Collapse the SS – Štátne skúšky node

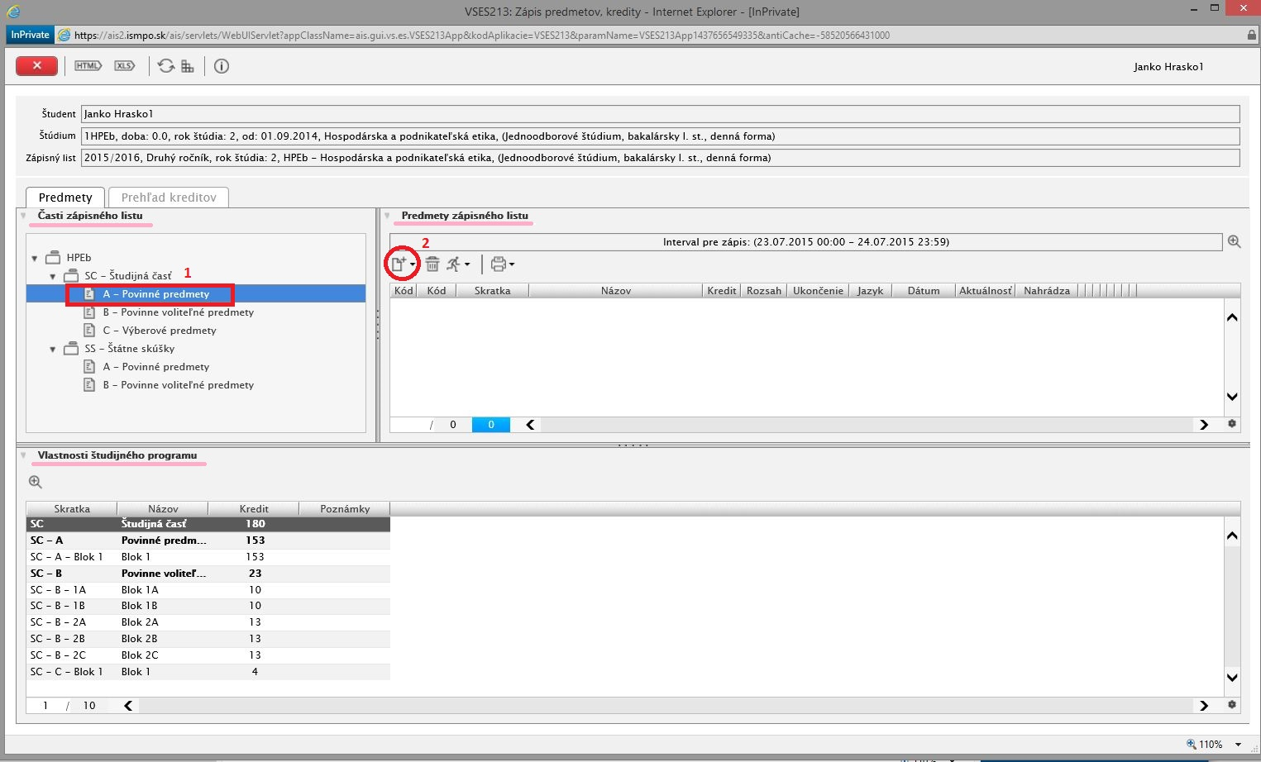coord(53,349)
